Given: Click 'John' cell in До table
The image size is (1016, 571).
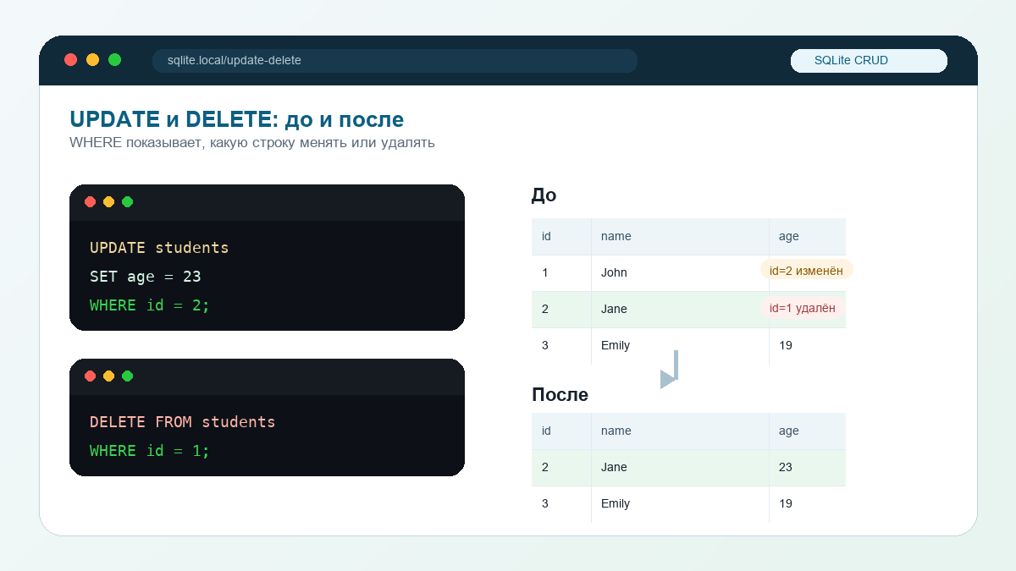Looking at the screenshot, I should pos(680,273).
